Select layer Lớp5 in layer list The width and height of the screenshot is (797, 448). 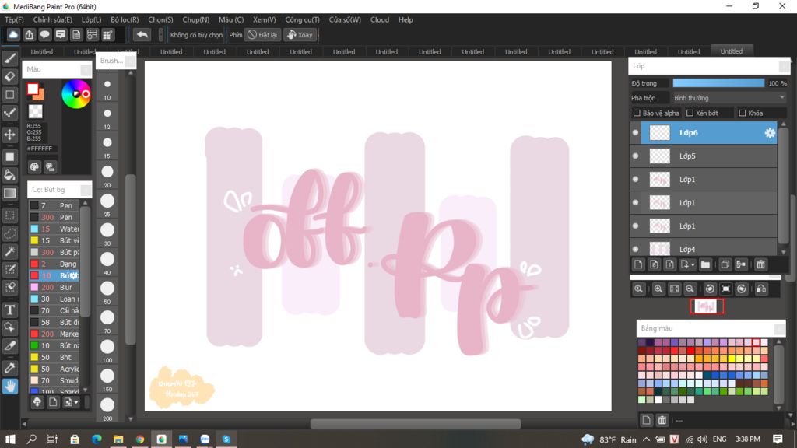point(709,156)
